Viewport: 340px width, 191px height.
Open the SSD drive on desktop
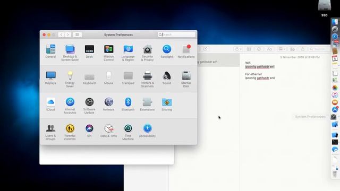(325, 8)
